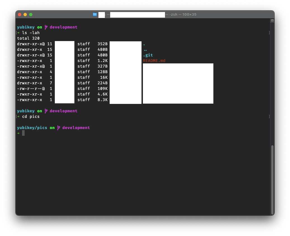Click the yellow minimize window button

25,15
